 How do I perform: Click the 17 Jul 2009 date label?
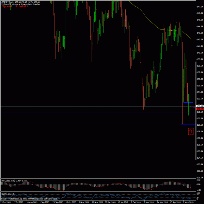click(18, 202)
